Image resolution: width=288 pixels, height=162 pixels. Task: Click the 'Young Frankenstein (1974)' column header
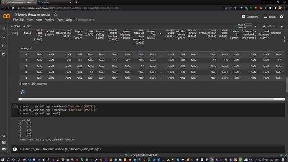207,33
